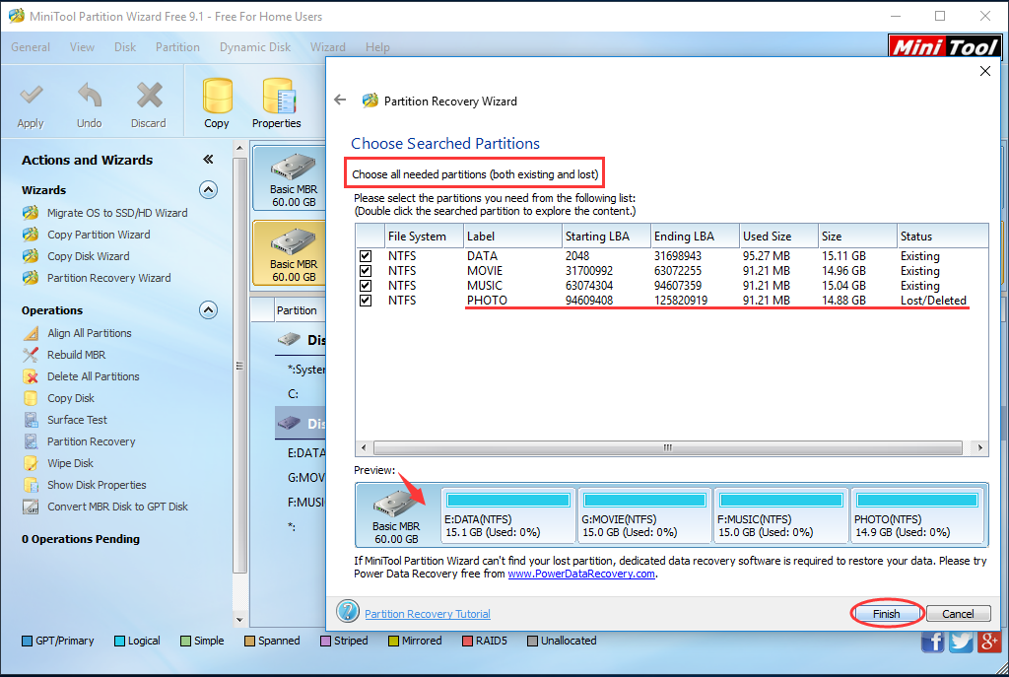Select the highlighted second Basic MBR disk
The width and height of the screenshot is (1009, 677).
point(289,253)
